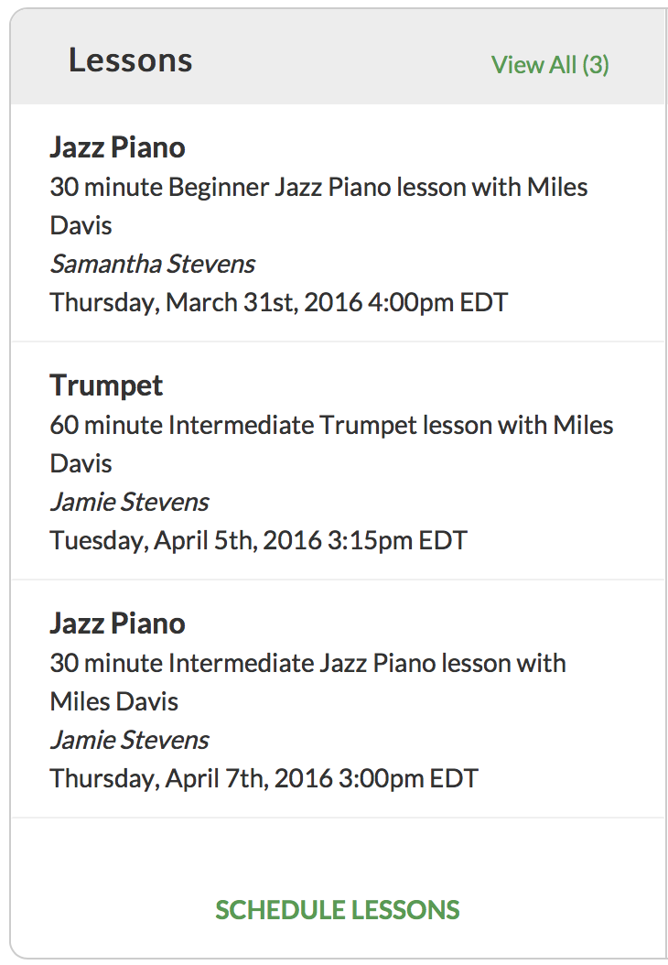Click student name Samantha Stevens

point(152,265)
